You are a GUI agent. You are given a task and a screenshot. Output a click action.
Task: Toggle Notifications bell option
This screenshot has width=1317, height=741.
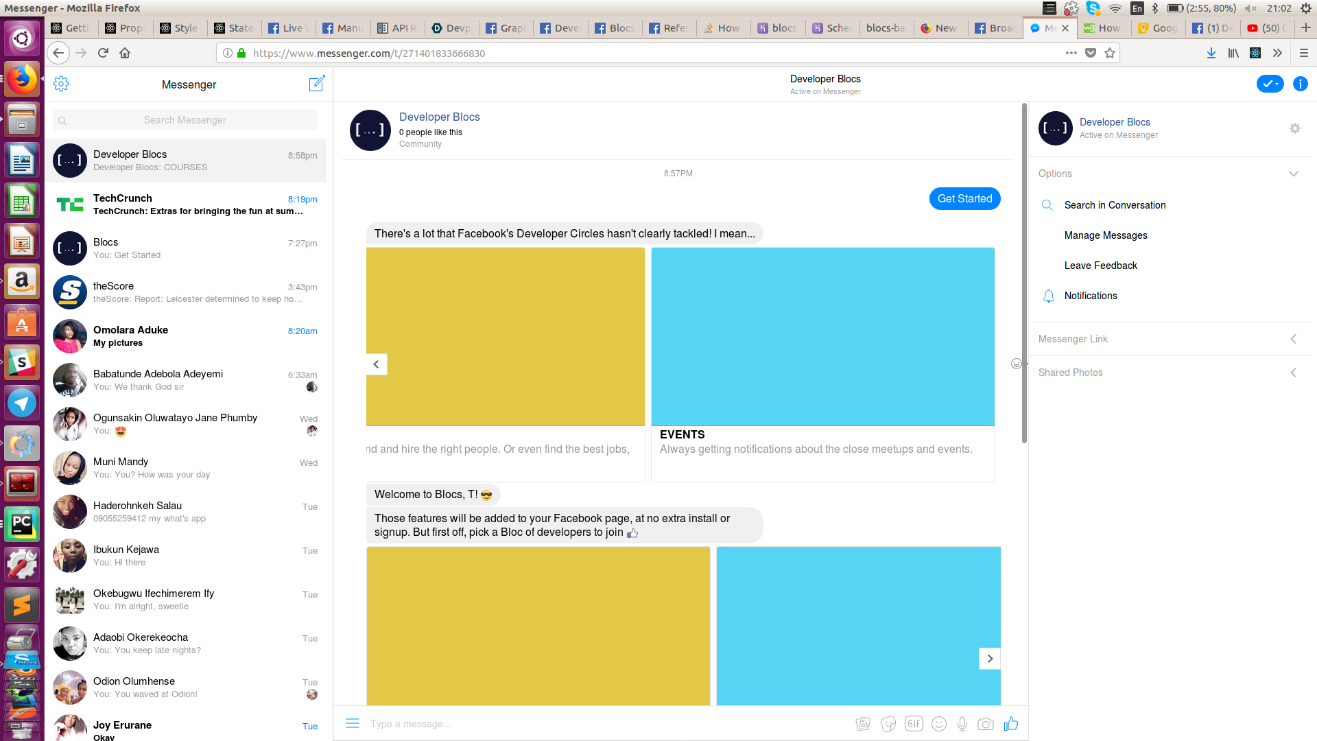(x=1090, y=296)
